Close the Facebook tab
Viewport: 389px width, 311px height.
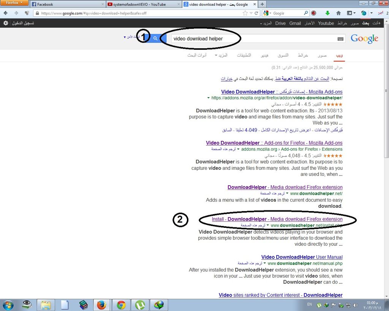point(103,5)
